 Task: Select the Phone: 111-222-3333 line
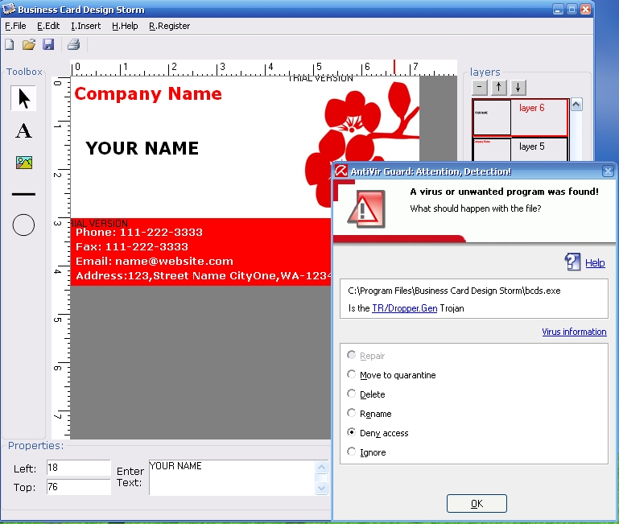coord(139,232)
